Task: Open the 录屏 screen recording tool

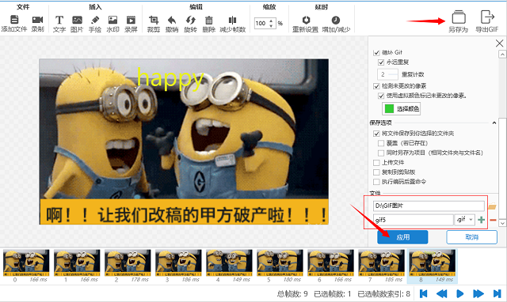Action: 131,20
